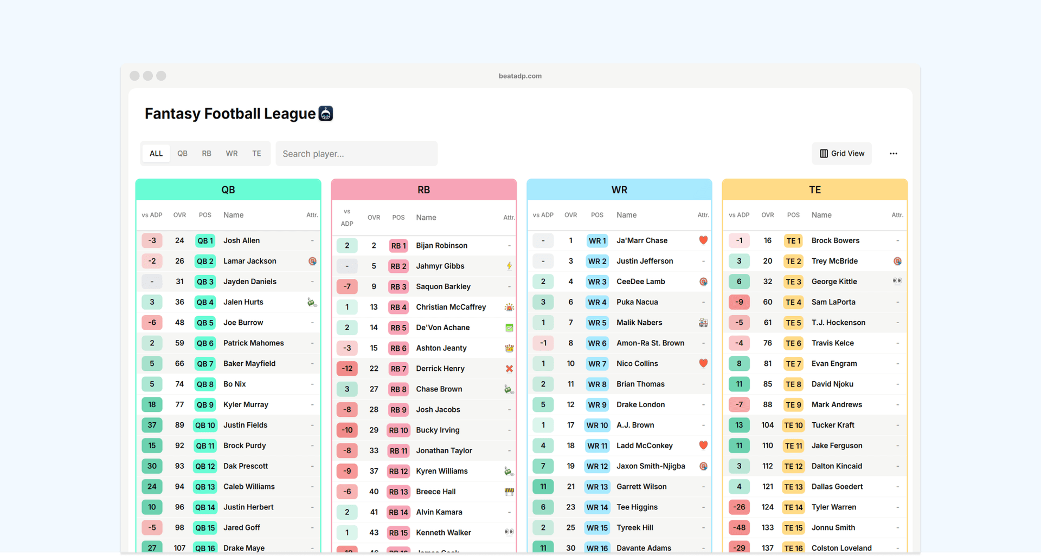The image size is (1041, 556).
Task: Click the green check icon for De'Von Achane
Action: tap(509, 328)
